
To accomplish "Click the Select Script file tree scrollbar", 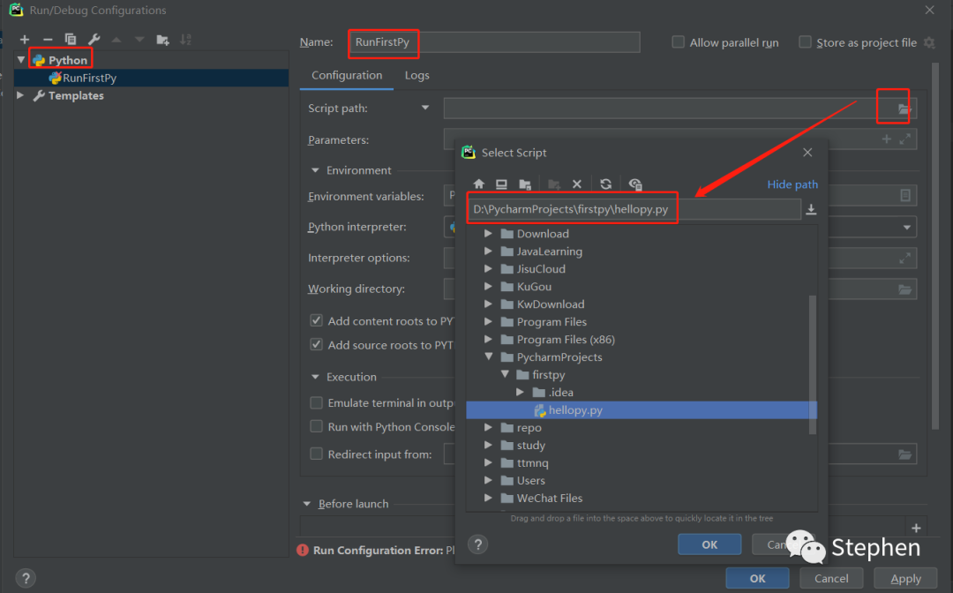I will point(813,364).
